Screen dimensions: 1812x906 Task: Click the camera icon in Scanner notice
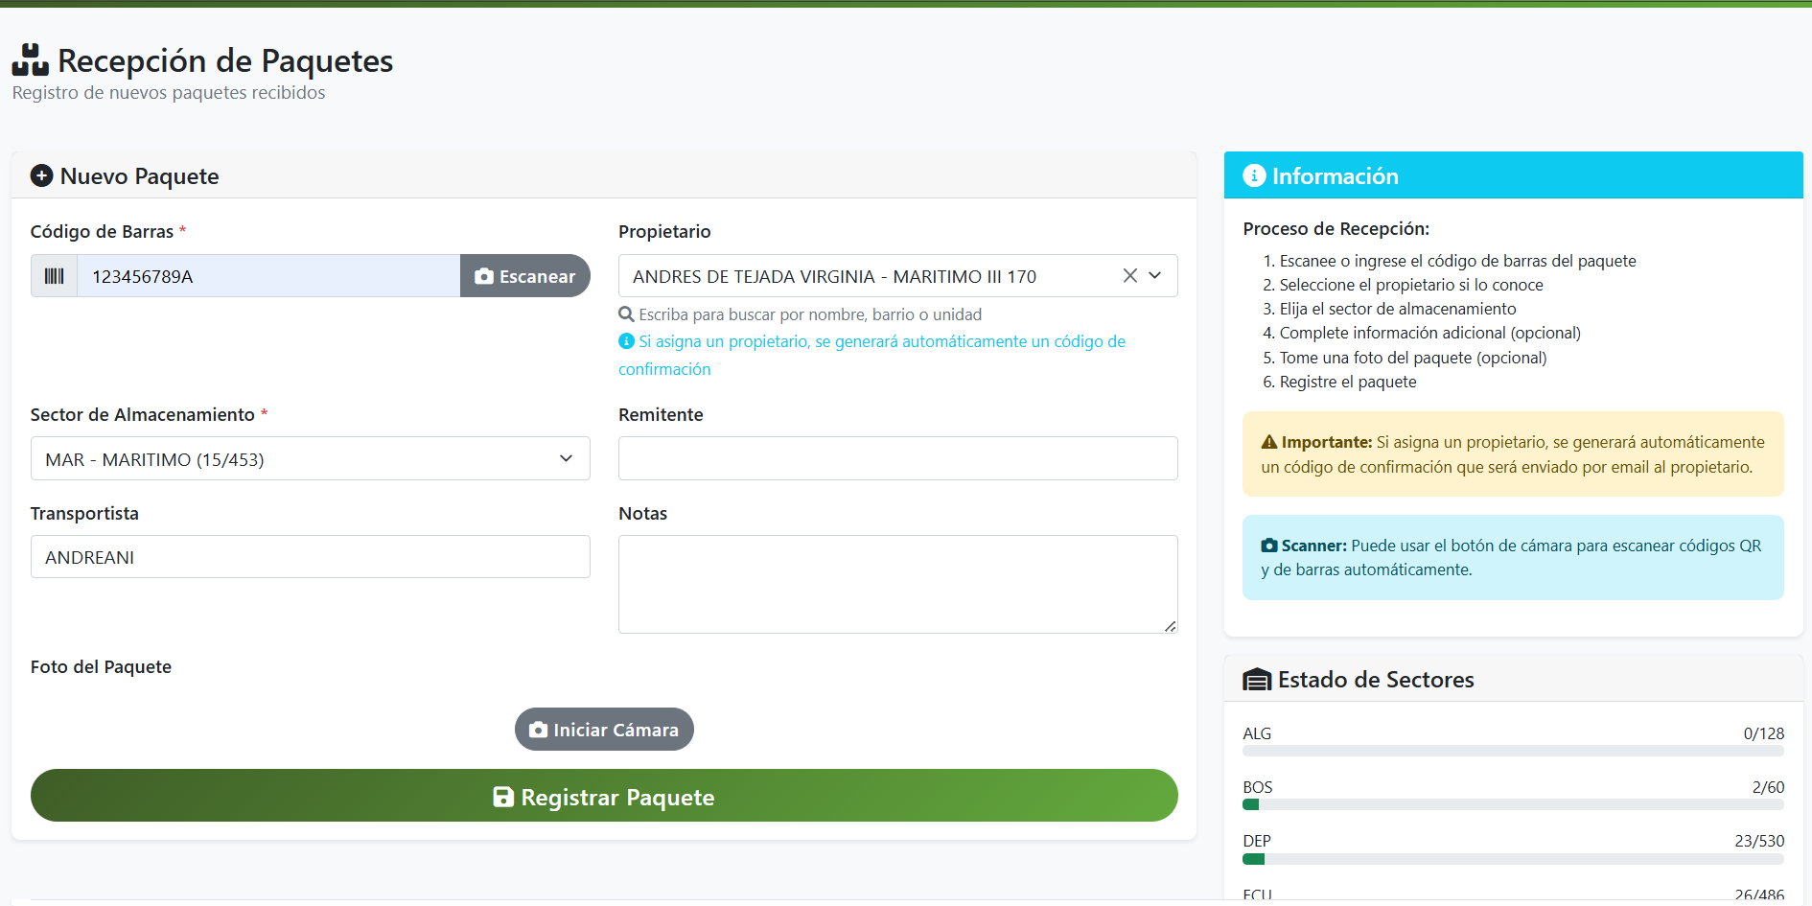pos(1269,546)
